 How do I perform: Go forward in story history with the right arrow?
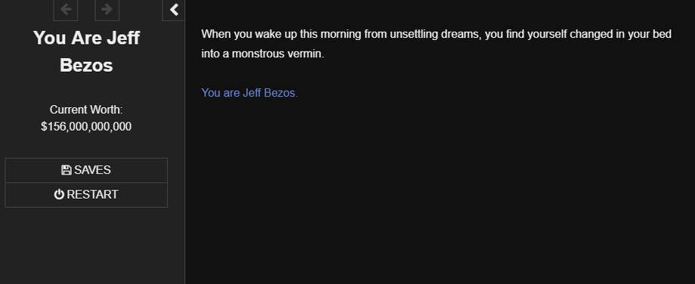tap(107, 10)
